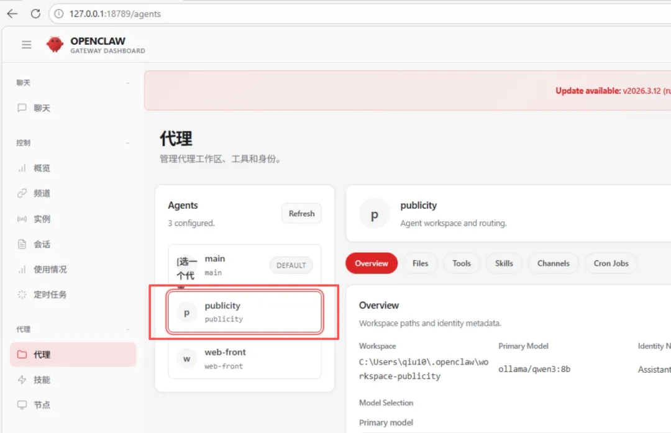The height and width of the screenshot is (433, 671).
Task: Select the main agent entry
Action: click(245, 265)
